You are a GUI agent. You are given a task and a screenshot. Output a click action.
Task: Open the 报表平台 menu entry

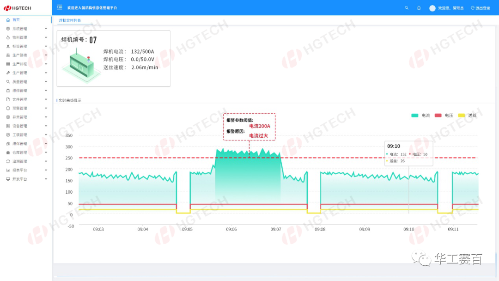pyautogui.click(x=19, y=170)
